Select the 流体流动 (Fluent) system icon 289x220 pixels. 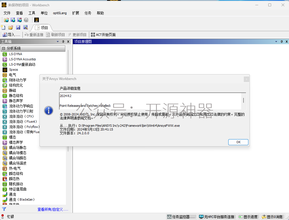point(5,122)
